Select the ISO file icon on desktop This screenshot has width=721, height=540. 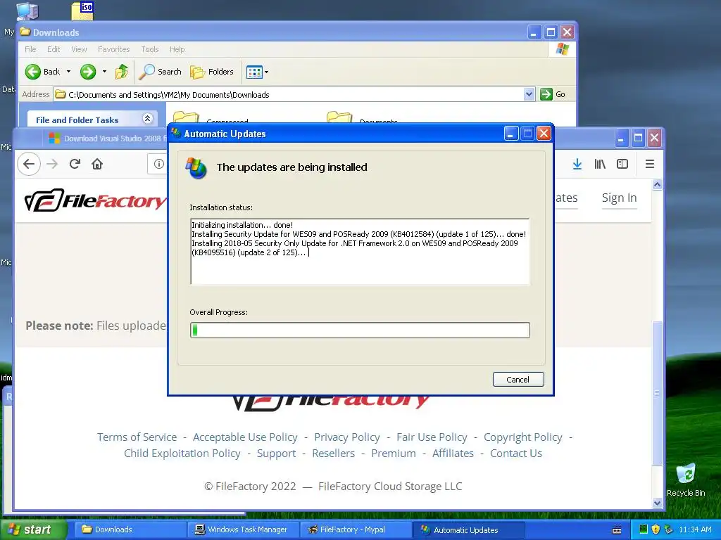click(x=83, y=11)
